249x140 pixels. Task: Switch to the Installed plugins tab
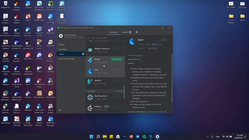point(126,32)
